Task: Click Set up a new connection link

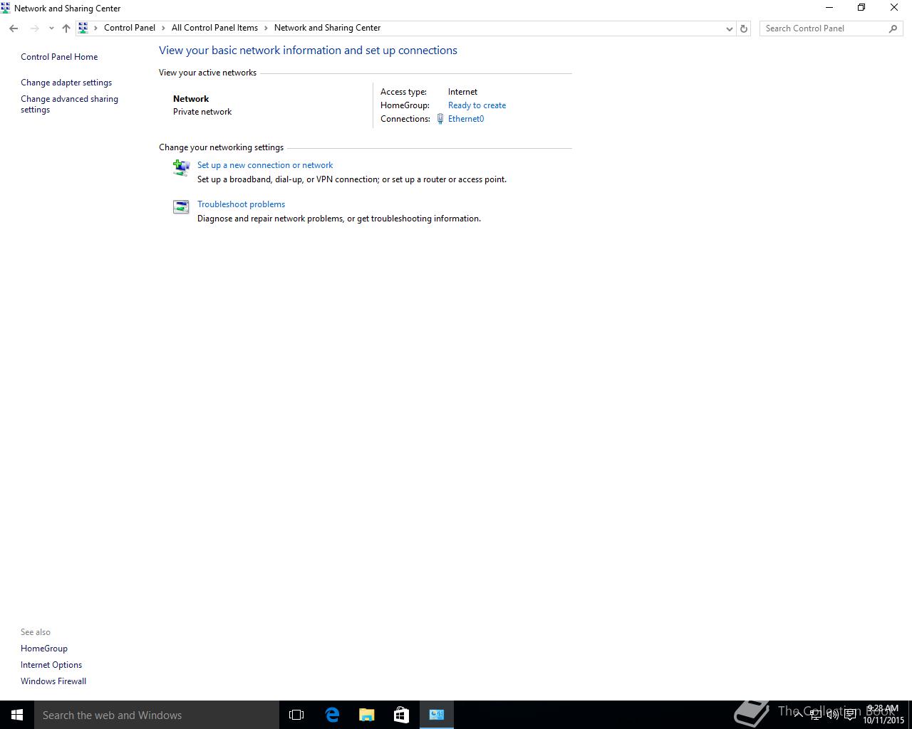Action: coord(265,165)
